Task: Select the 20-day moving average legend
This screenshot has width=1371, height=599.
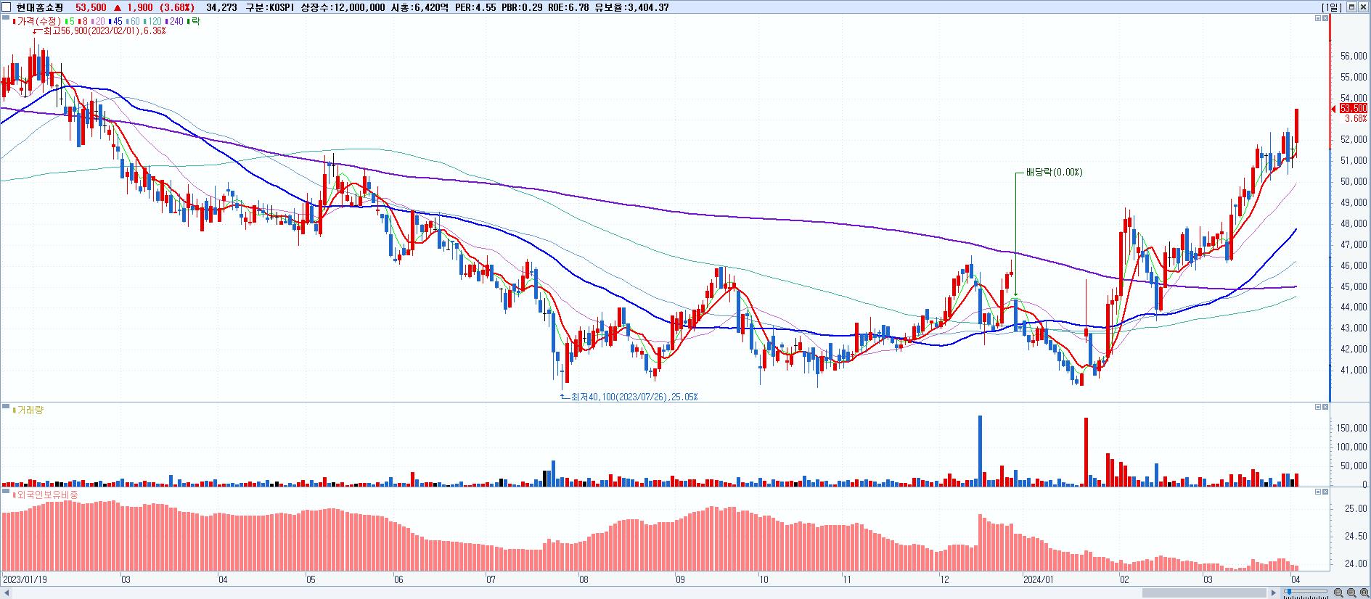Action: coord(98,21)
